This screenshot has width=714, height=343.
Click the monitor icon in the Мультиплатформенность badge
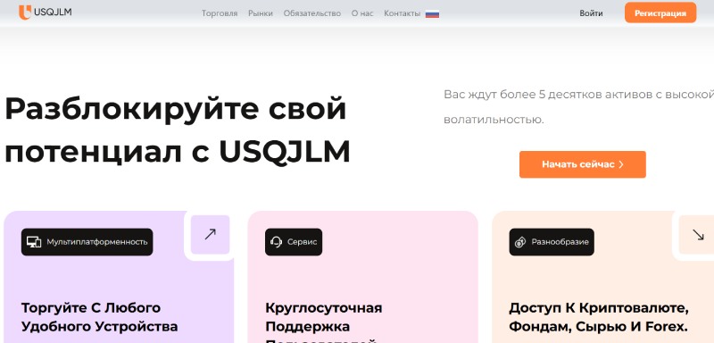pyautogui.click(x=34, y=242)
